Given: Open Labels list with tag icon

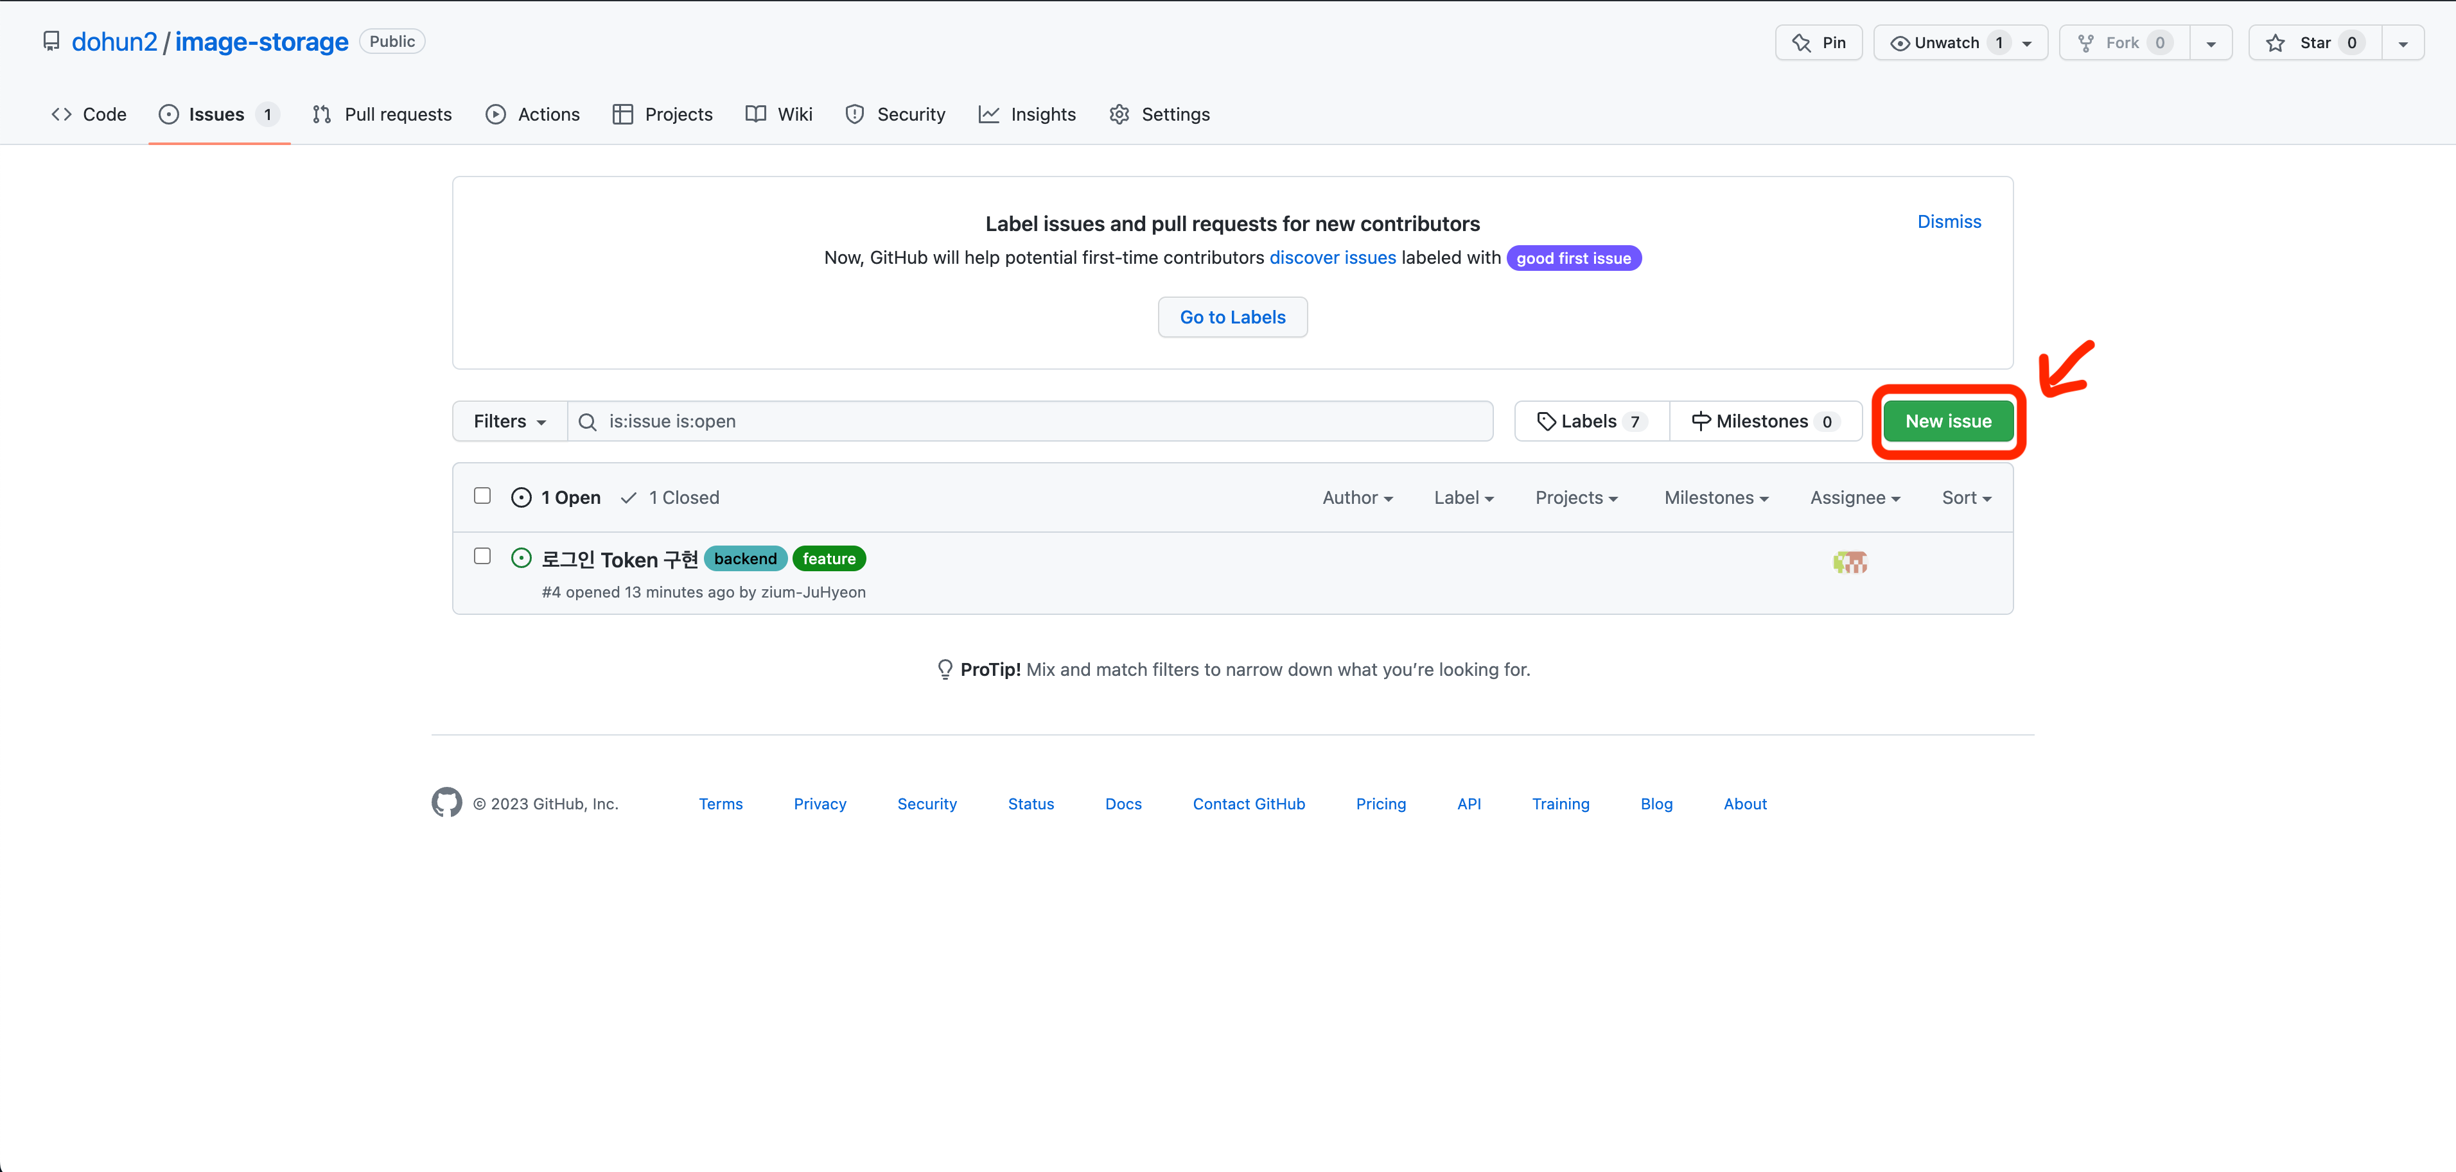Looking at the screenshot, I should [1592, 421].
